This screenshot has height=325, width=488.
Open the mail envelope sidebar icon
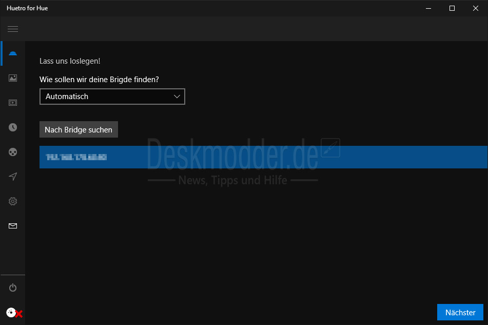tap(13, 226)
